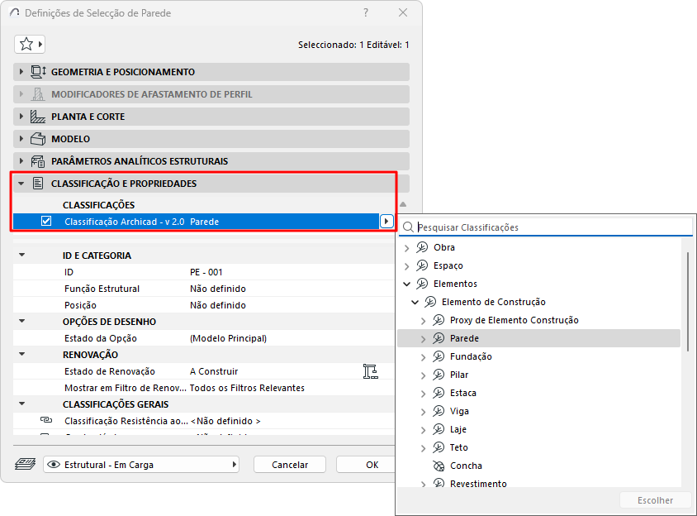The height and width of the screenshot is (516, 697).
Task: Expand the Parâmetros Analíticos Estruturais panel
Action: click(21, 161)
